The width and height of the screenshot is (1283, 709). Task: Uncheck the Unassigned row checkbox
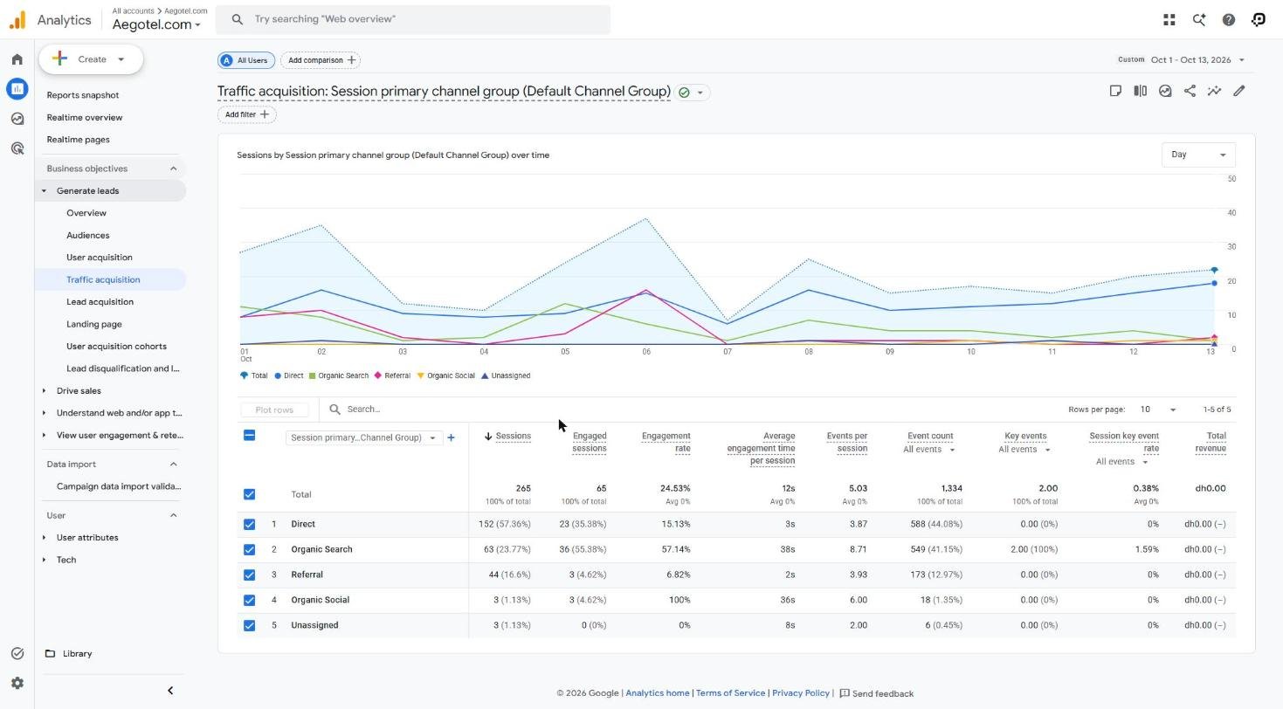[249, 625]
